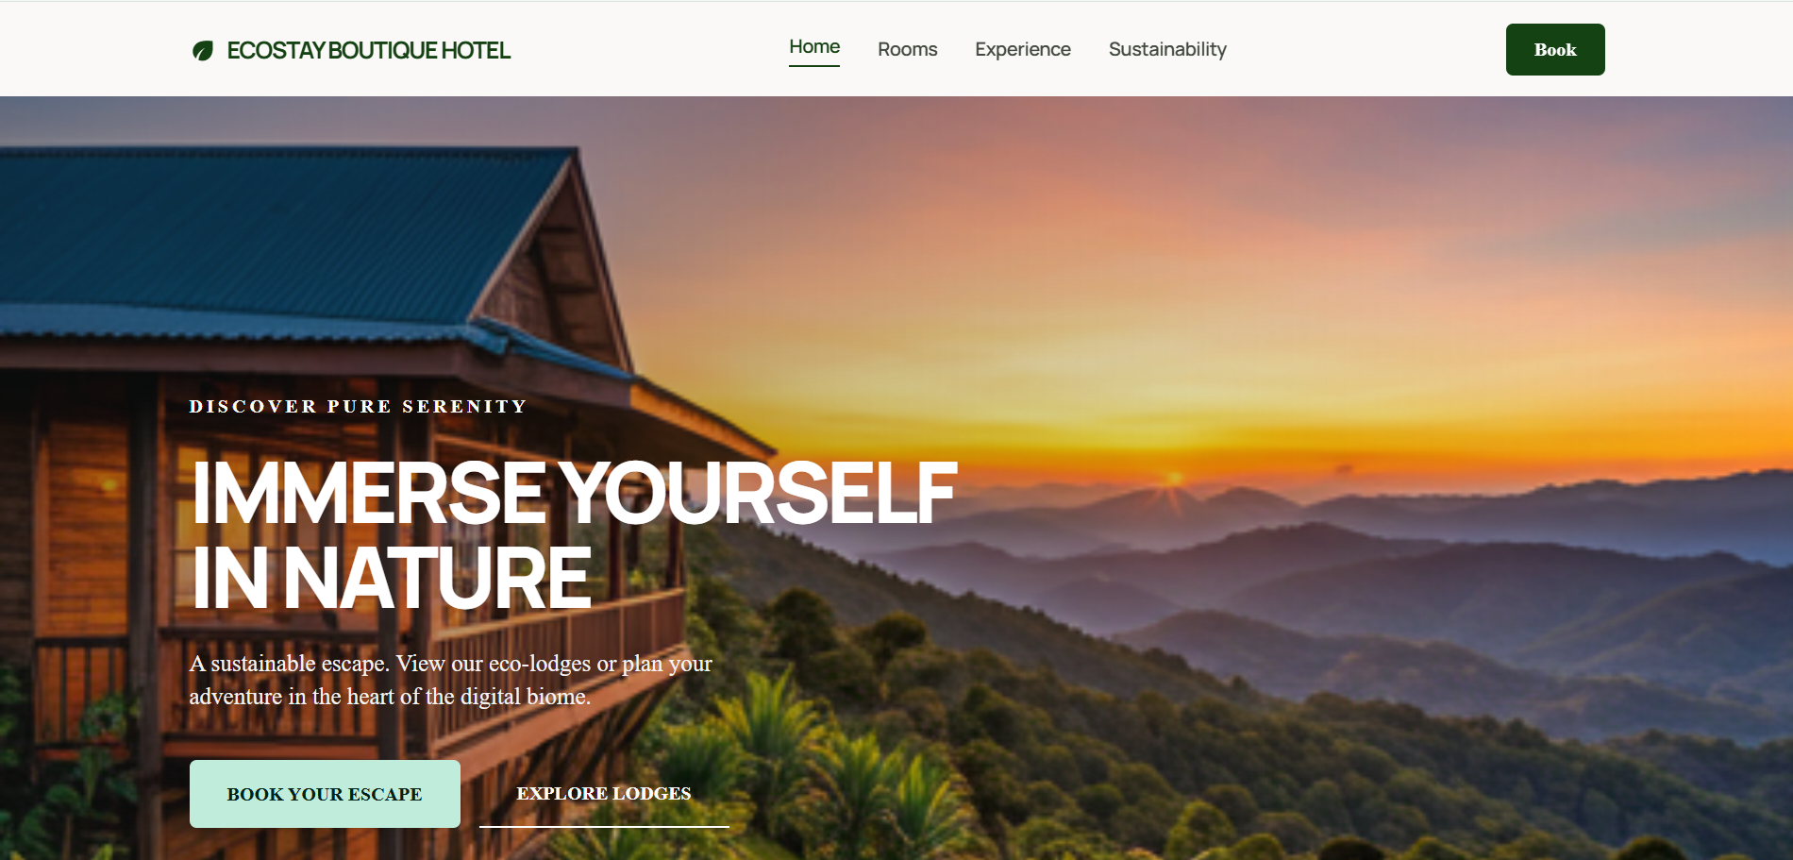Image resolution: width=1793 pixels, height=860 pixels.
Task: Click the green leaf logo icon
Action: pos(203,51)
